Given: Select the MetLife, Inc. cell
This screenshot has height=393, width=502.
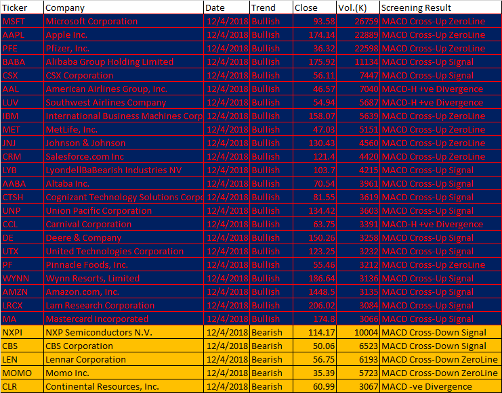Looking at the screenshot, I should pos(123,129).
